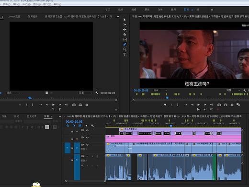Select the Selection arrow tool
The height and width of the screenshot is (187, 249).
[x=124, y=20]
